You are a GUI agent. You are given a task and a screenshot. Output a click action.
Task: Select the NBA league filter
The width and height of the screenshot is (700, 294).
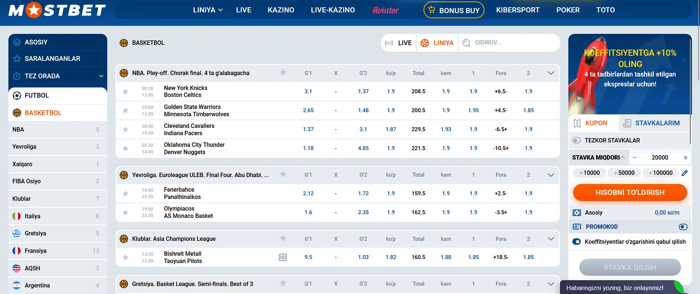coord(58,130)
